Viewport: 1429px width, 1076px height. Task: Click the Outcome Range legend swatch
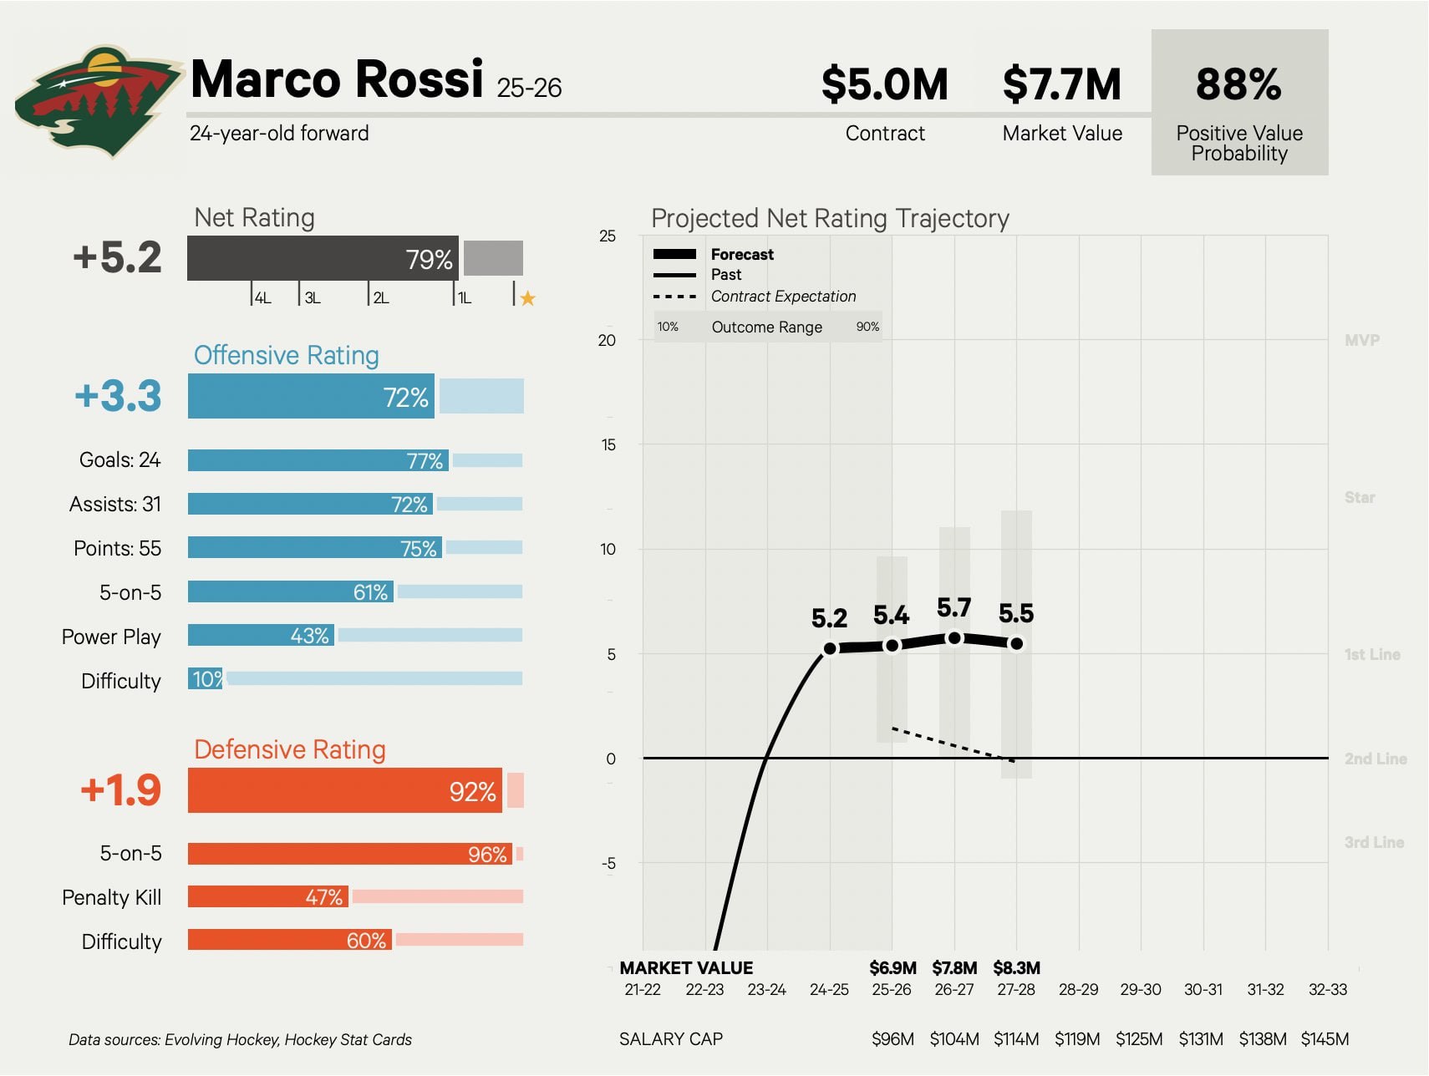pyautogui.click(x=767, y=327)
